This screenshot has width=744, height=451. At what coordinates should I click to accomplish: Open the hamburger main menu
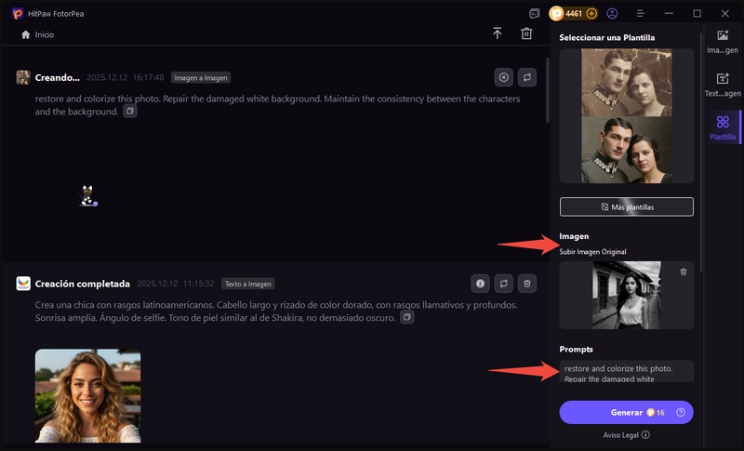click(x=641, y=14)
